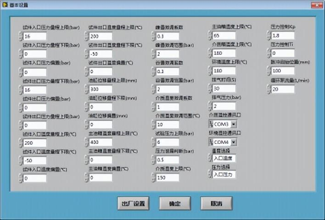This screenshot has height=220, width=325.
Task: Click stepper of 排气时间(S) field
Action: point(210,88)
